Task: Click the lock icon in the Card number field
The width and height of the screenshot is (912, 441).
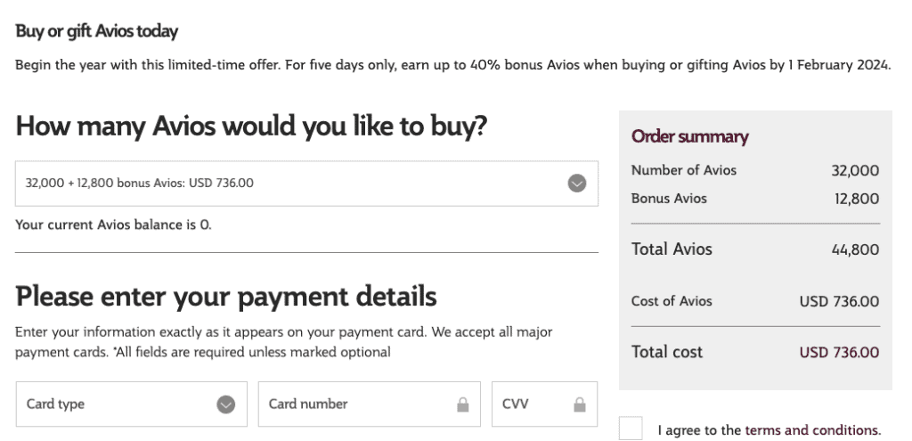Action: coord(462,404)
